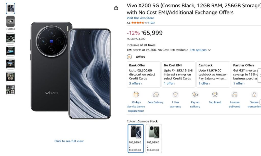
Task: Open the 193 customer reviews link
Action: (151, 23)
